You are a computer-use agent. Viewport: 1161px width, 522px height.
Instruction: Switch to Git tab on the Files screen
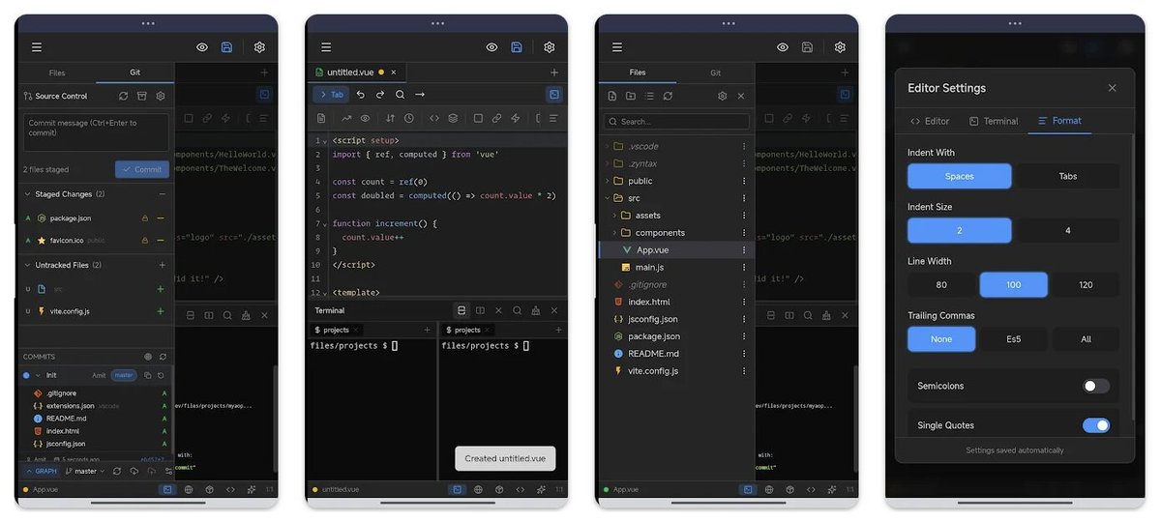tap(716, 72)
